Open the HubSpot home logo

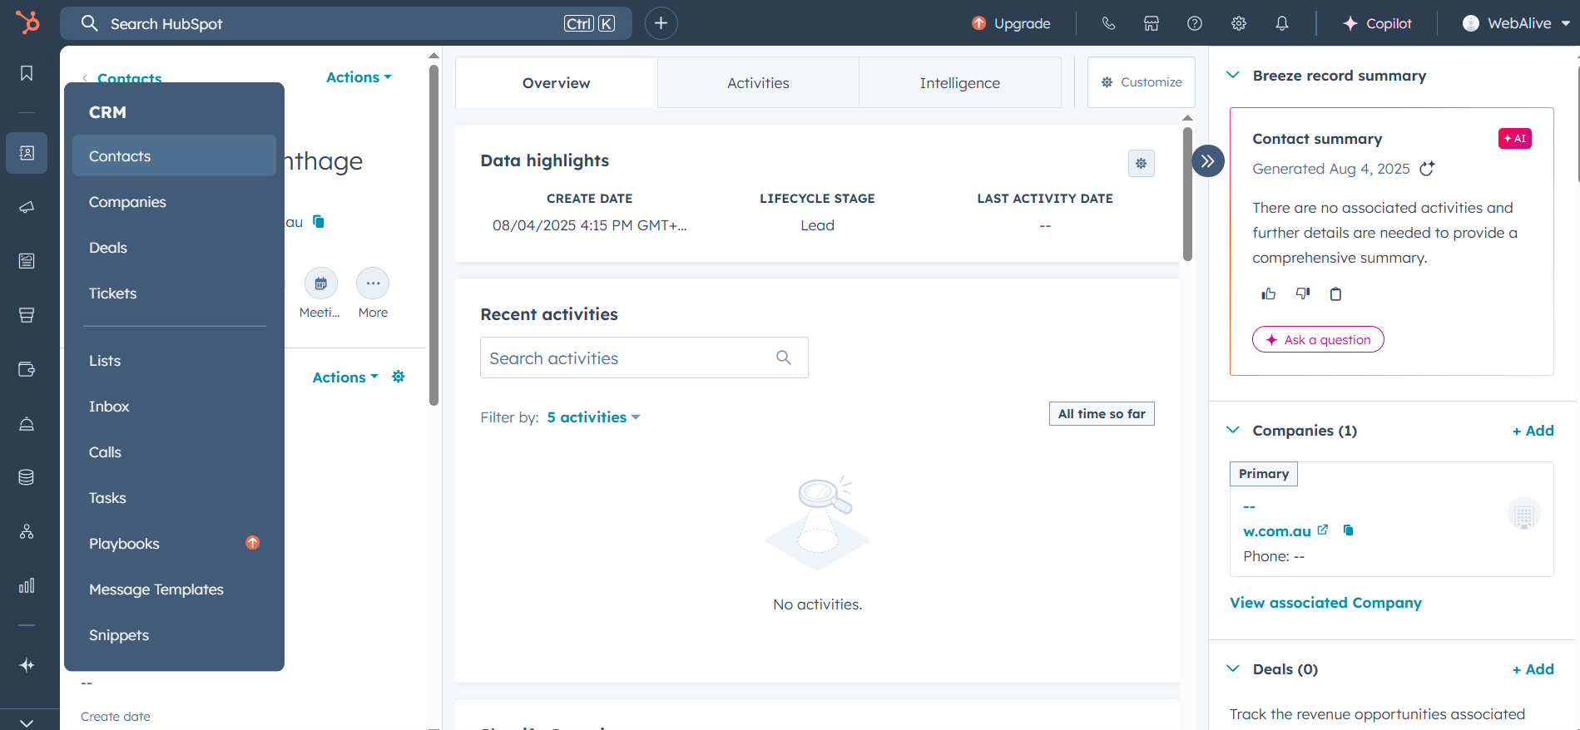click(x=27, y=22)
